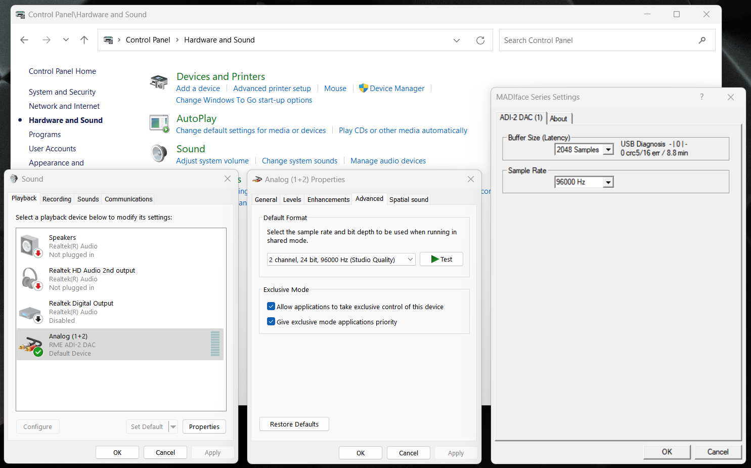Click the MADIface Settings help question mark
Viewport: 751px width, 468px height.
[x=701, y=97]
